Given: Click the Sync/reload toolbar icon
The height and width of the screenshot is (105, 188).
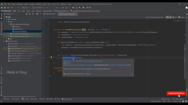Looking at the screenshot, I should tap(8, 8).
